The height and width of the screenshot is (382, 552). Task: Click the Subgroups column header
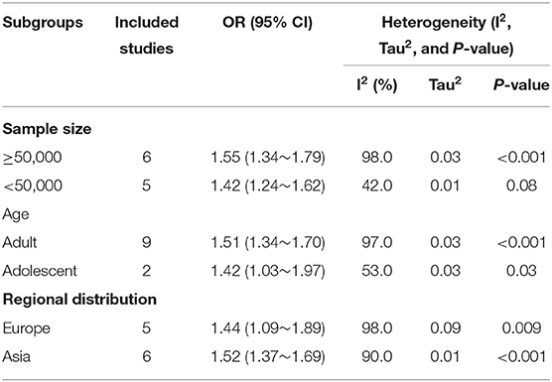coord(43,23)
